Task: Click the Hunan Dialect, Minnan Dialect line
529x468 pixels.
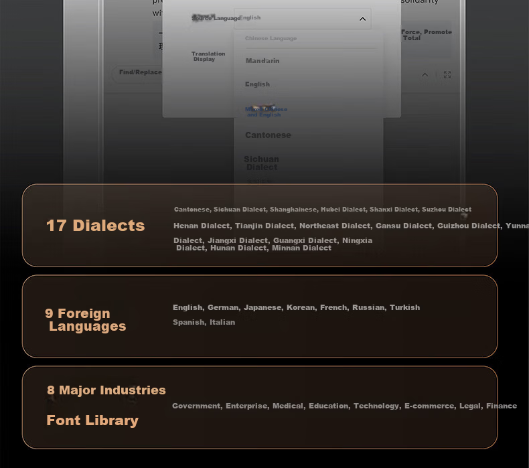Action: [x=254, y=248]
